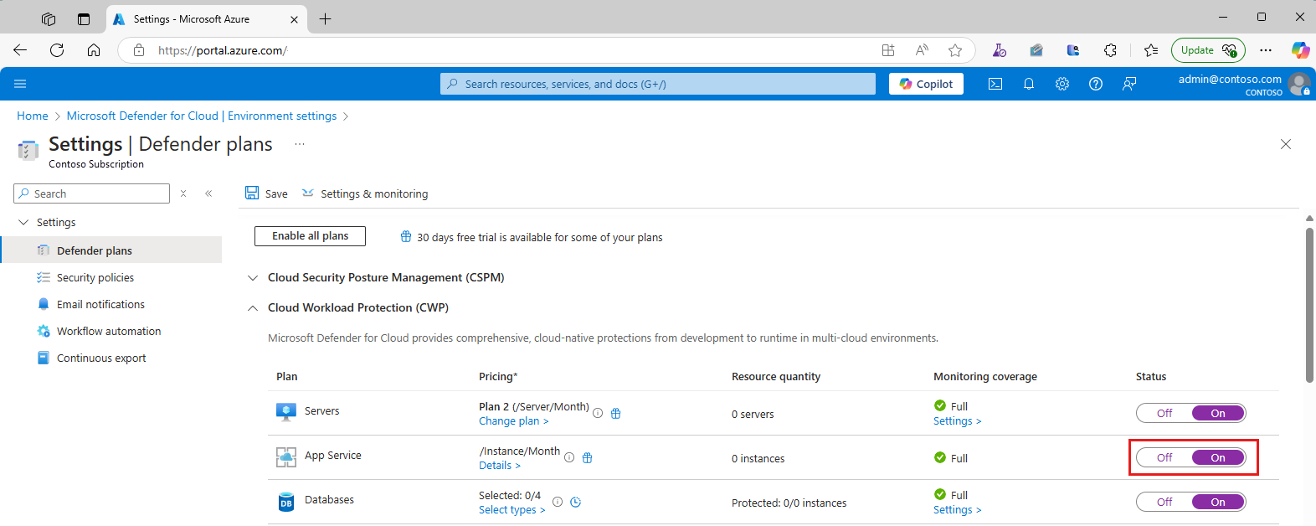Image resolution: width=1316 pixels, height=526 pixels.
Task: Open the Help question mark icon
Action: point(1096,84)
